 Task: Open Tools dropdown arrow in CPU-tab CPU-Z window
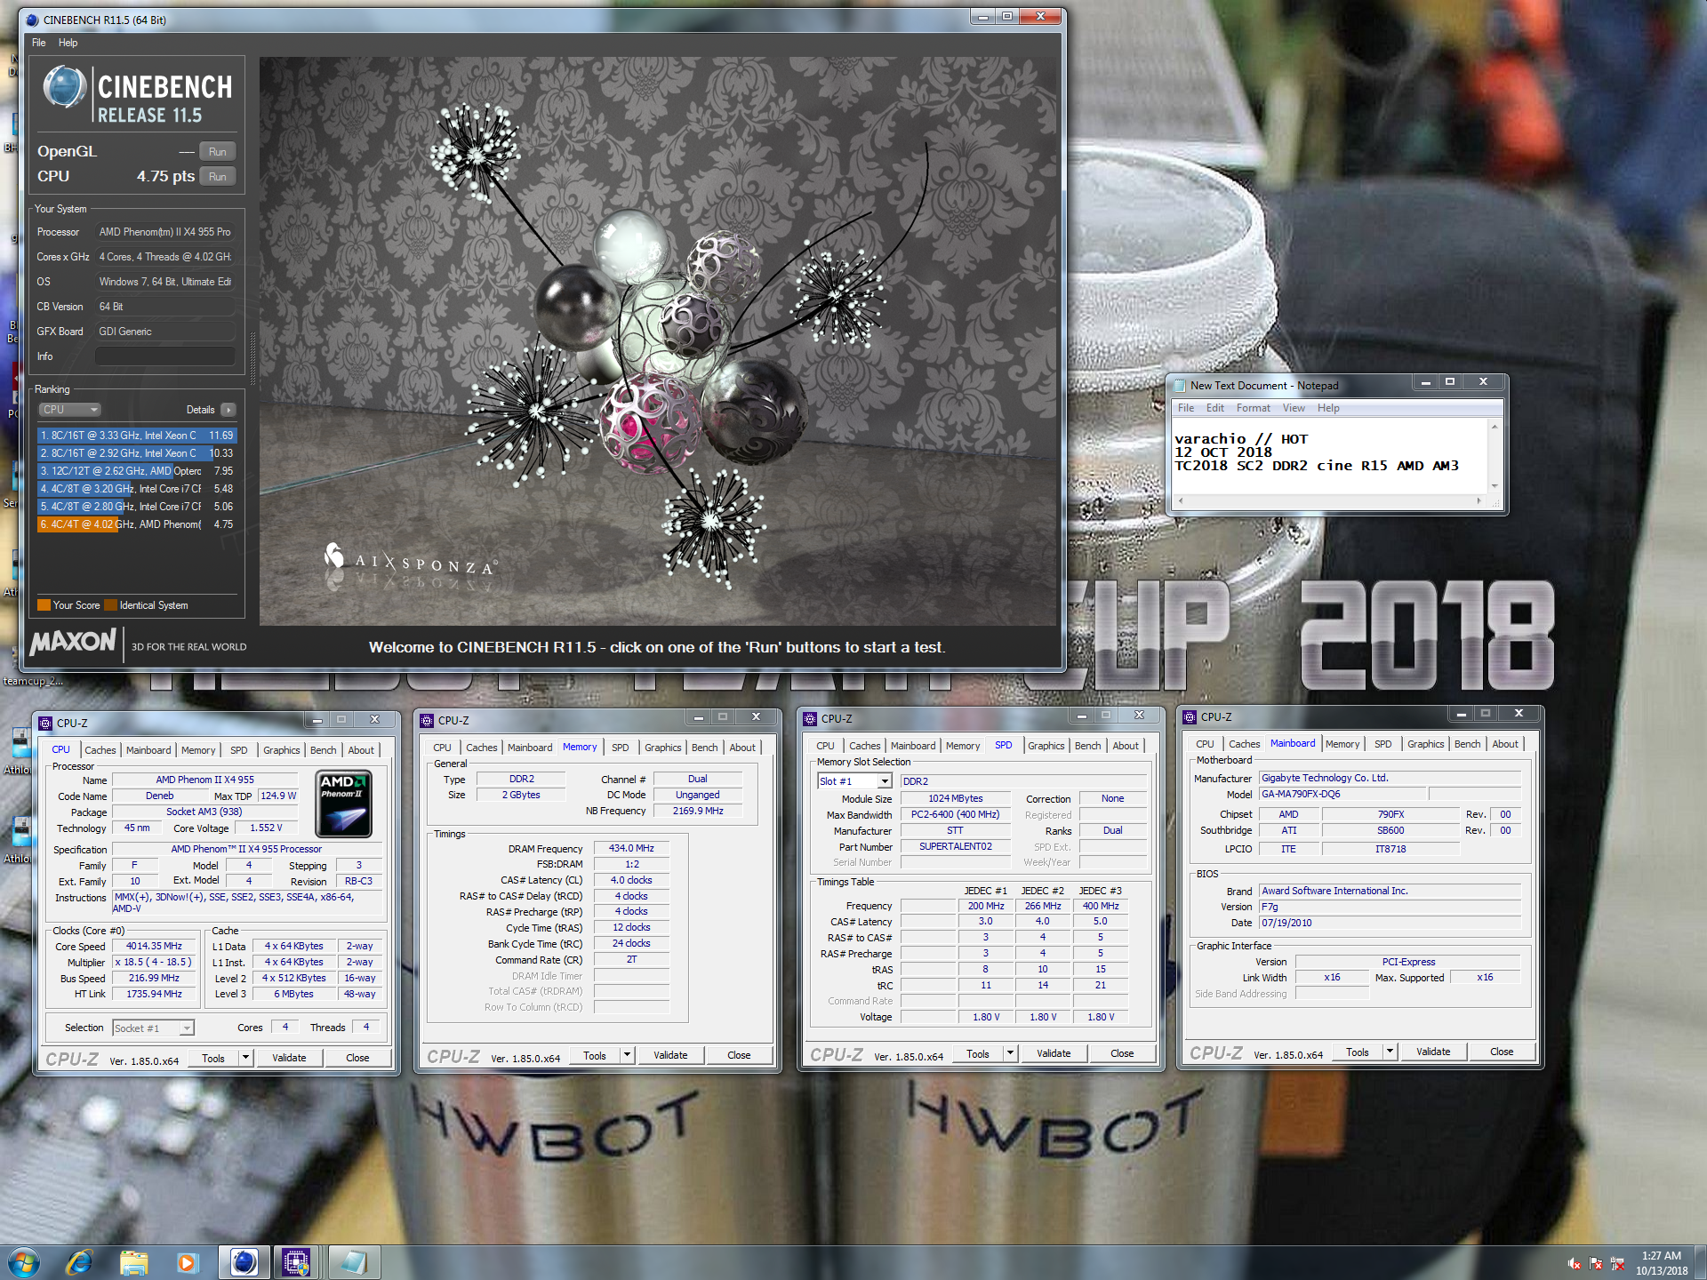246,1058
